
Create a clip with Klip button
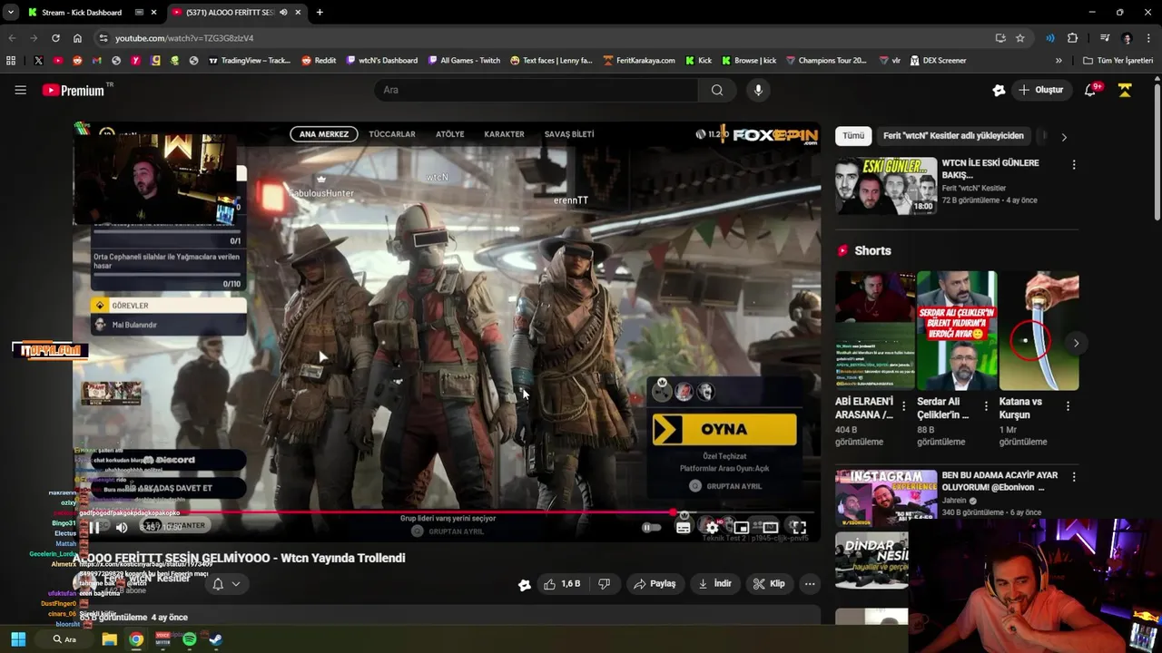[x=769, y=584]
